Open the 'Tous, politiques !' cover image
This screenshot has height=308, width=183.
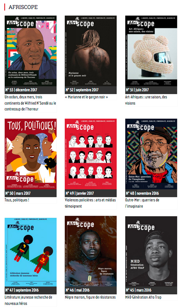[31, 154]
